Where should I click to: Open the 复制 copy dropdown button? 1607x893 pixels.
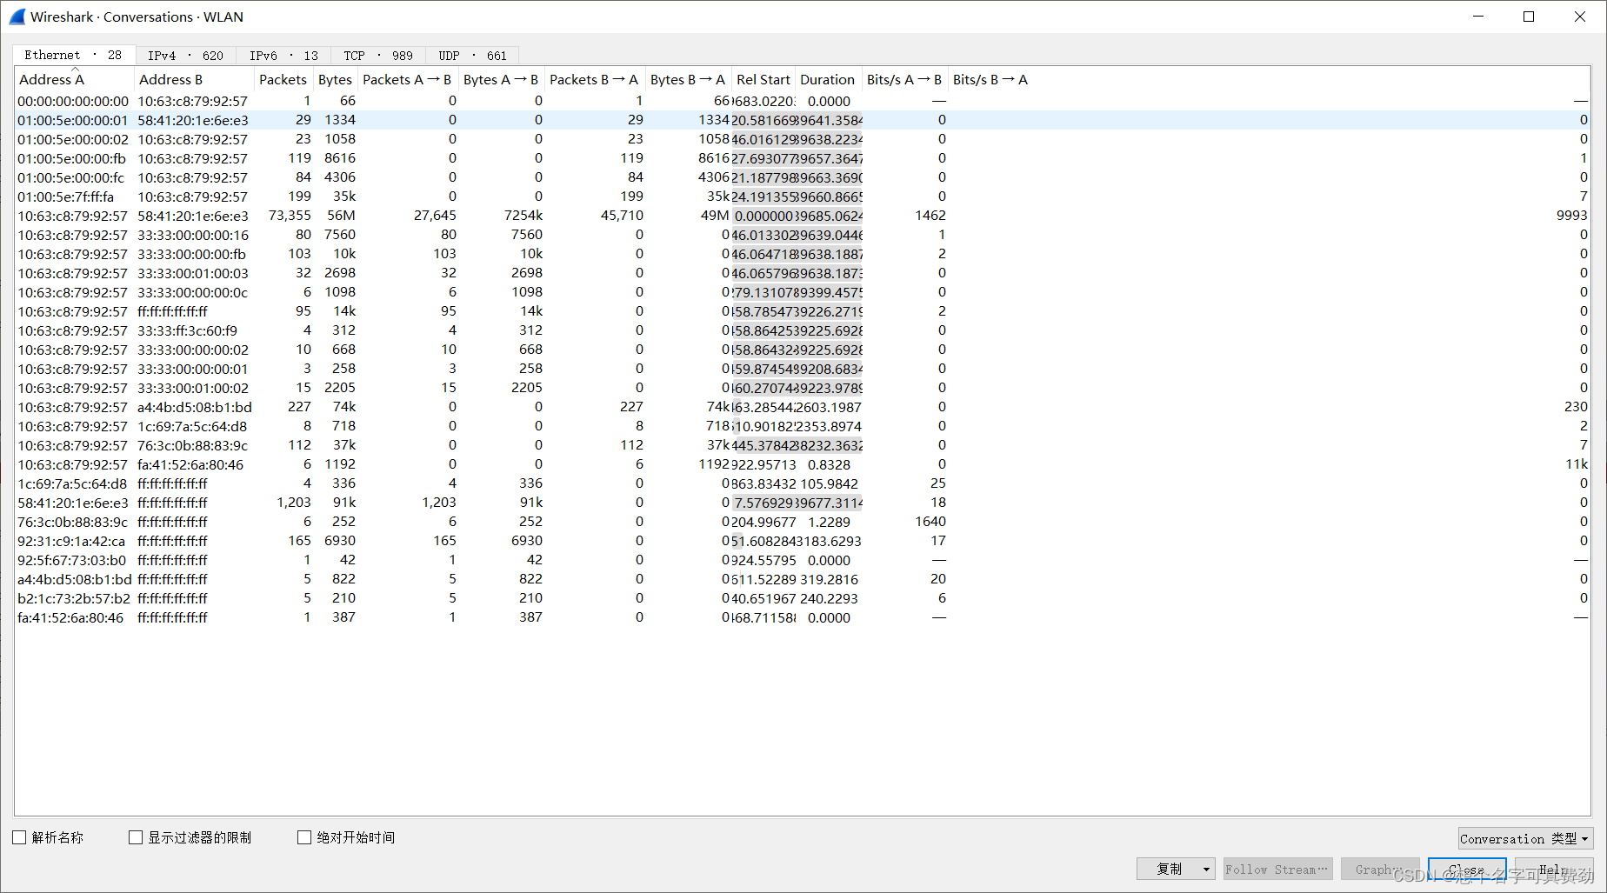pyautogui.click(x=1176, y=869)
